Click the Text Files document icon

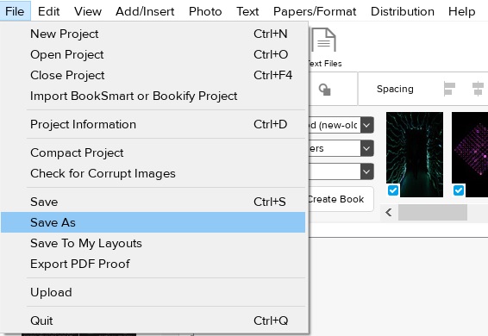[x=323, y=40]
